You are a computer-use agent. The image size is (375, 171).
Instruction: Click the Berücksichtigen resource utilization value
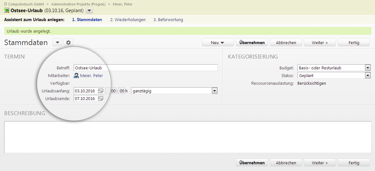[312, 83]
